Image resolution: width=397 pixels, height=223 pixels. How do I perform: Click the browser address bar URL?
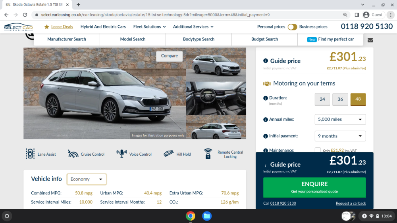(155, 15)
